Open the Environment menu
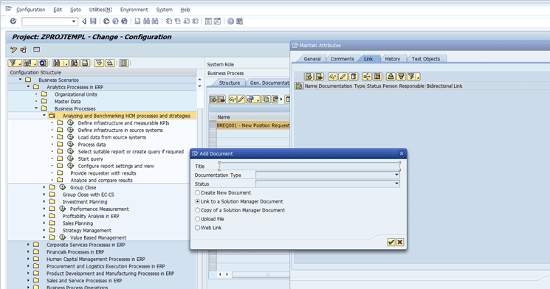 [134, 10]
